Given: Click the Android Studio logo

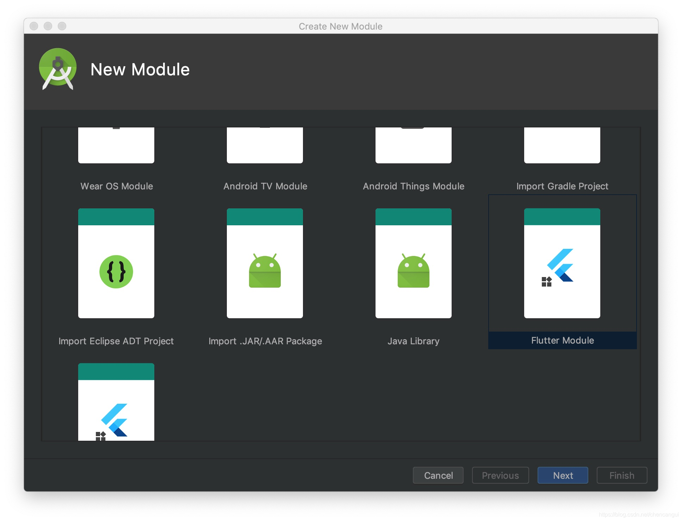Looking at the screenshot, I should 58,69.
